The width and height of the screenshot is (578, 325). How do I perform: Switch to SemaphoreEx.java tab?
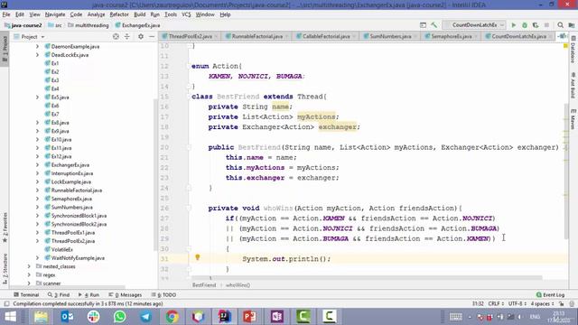(452, 36)
